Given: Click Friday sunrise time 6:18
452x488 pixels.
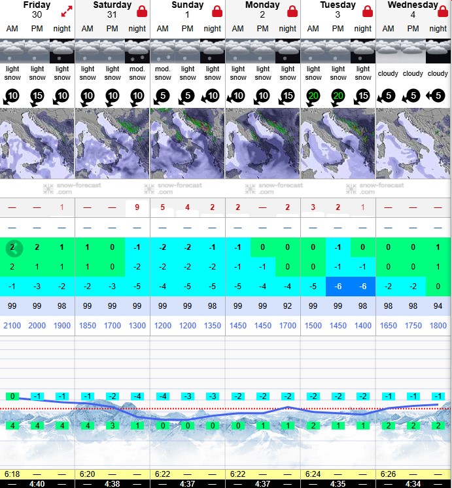Looking at the screenshot, I should 12,474.
